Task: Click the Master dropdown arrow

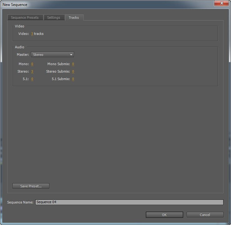Action: (x=71, y=55)
